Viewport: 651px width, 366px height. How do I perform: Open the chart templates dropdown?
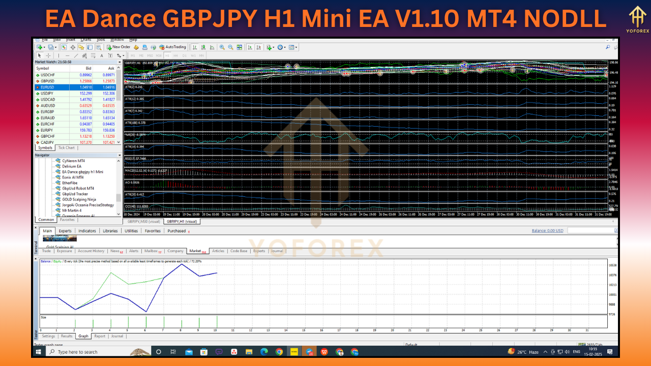297,47
